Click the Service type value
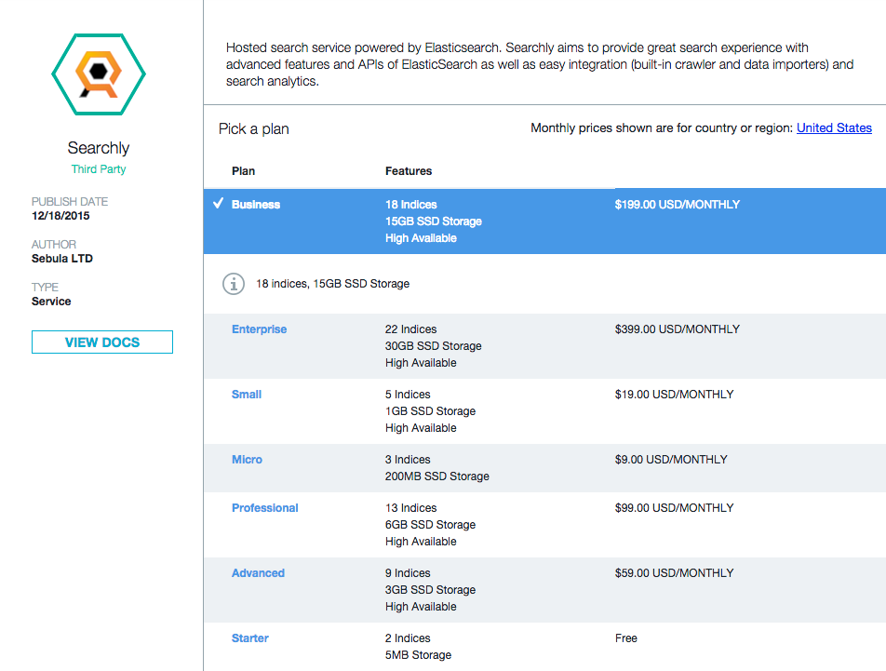Image resolution: width=886 pixels, height=671 pixels. click(51, 302)
